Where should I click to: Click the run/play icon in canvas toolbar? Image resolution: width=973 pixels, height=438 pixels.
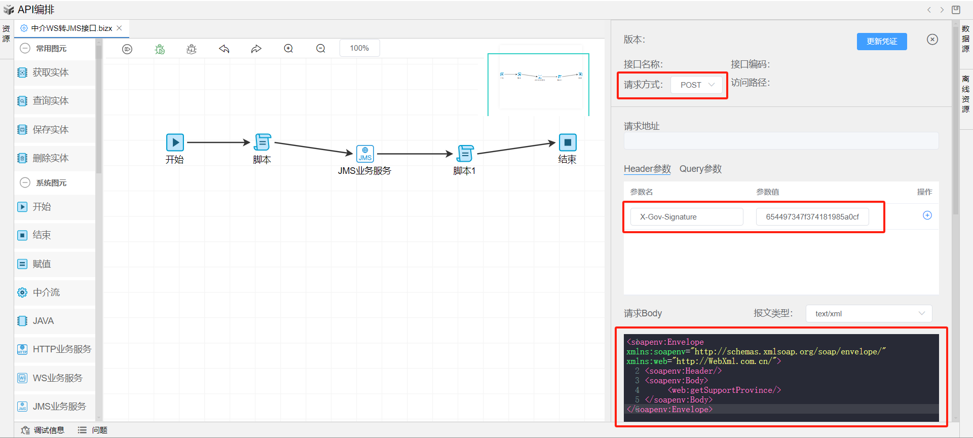pos(127,49)
